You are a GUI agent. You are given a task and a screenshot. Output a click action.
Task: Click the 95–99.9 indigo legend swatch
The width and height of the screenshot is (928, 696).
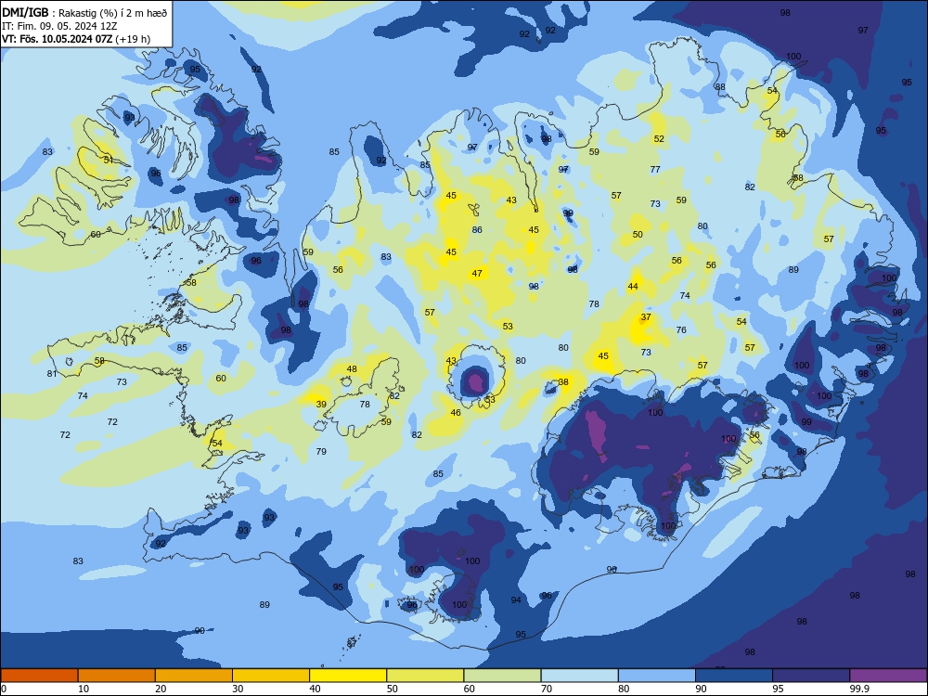pyautogui.click(x=811, y=676)
